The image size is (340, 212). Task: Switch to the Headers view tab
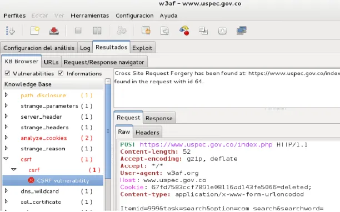pos(147,132)
